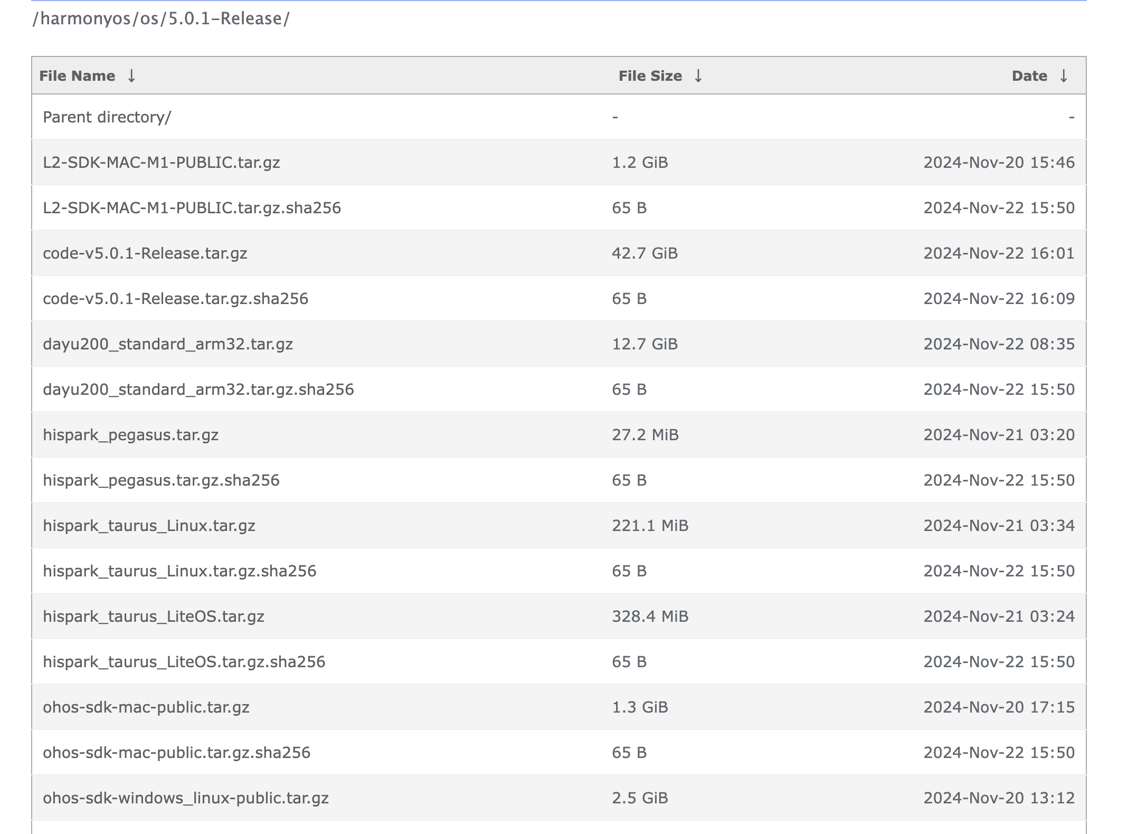
Task: Click the date 2024-Nov-20 17:15
Action: [999, 707]
